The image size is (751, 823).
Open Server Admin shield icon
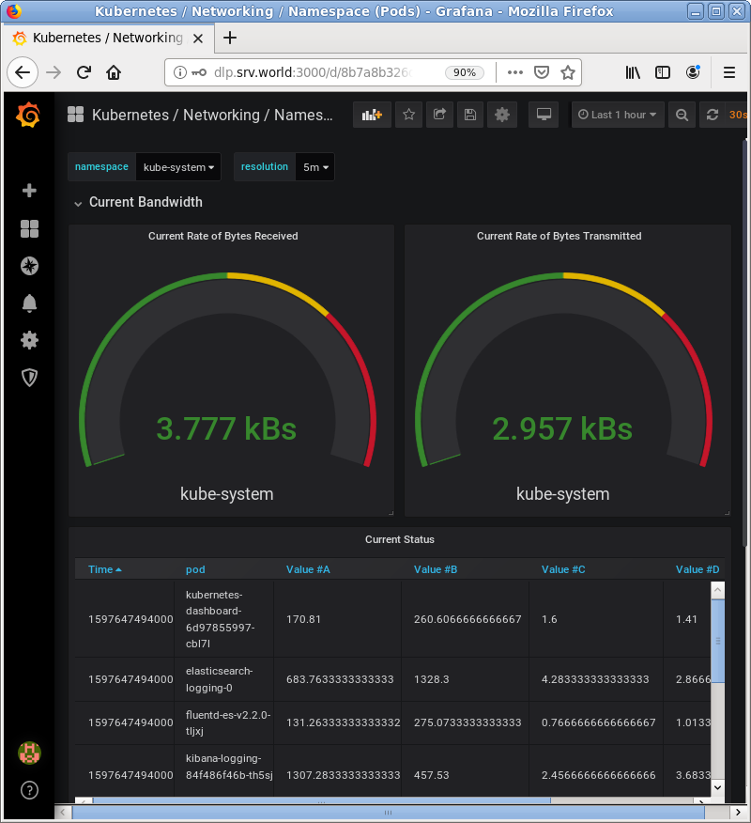tap(29, 378)
